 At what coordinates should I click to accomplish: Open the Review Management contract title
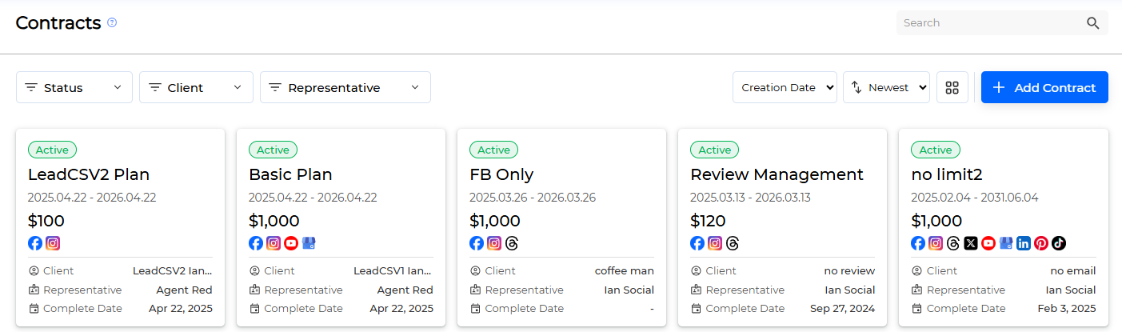click(777, 174)
